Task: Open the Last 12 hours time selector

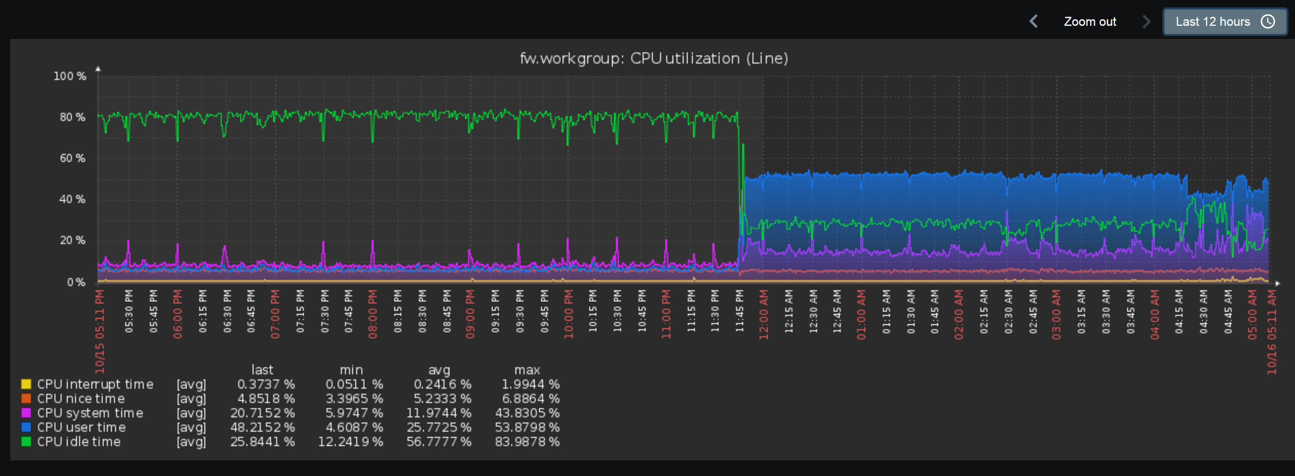Action: point(1212,22)
